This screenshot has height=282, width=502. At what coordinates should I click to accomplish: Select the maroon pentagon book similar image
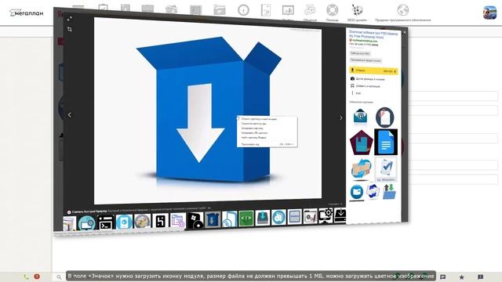tap(361, 143)
